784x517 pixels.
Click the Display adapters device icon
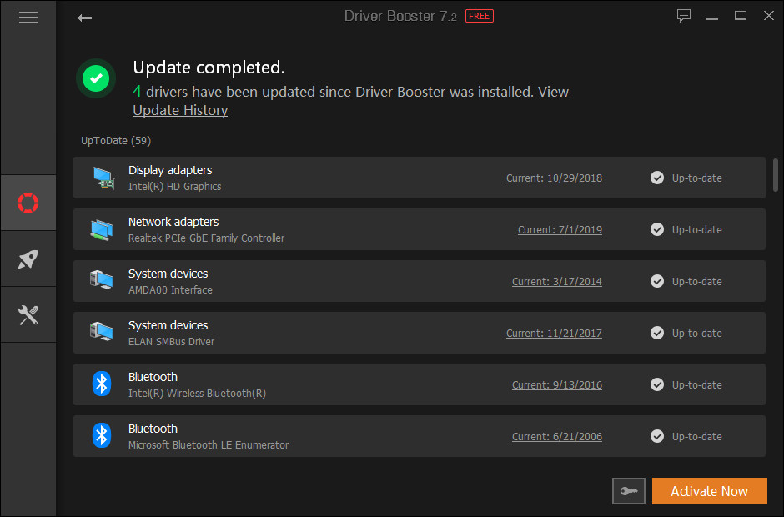click(103, 178)
